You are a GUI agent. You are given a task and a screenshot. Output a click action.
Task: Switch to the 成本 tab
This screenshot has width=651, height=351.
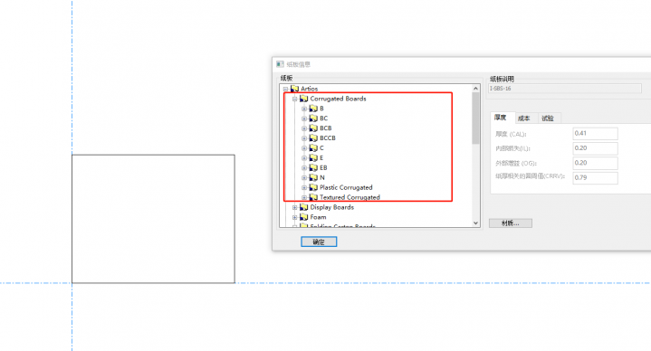(x=524, y=119)
